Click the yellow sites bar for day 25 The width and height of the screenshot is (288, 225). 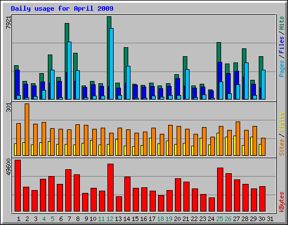218,144
